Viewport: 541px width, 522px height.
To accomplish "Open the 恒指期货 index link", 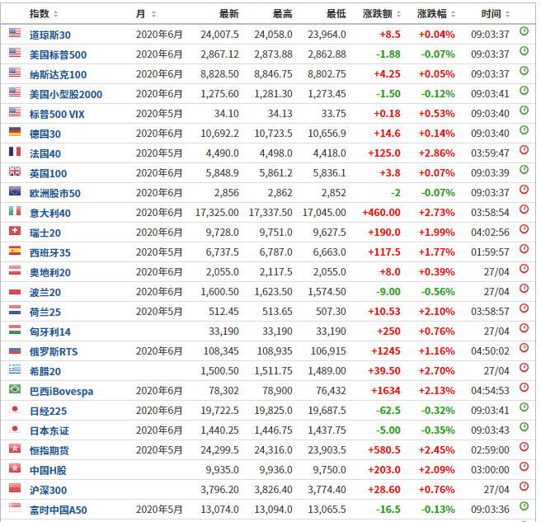I will pyautogui.click(x=49, y=450).
